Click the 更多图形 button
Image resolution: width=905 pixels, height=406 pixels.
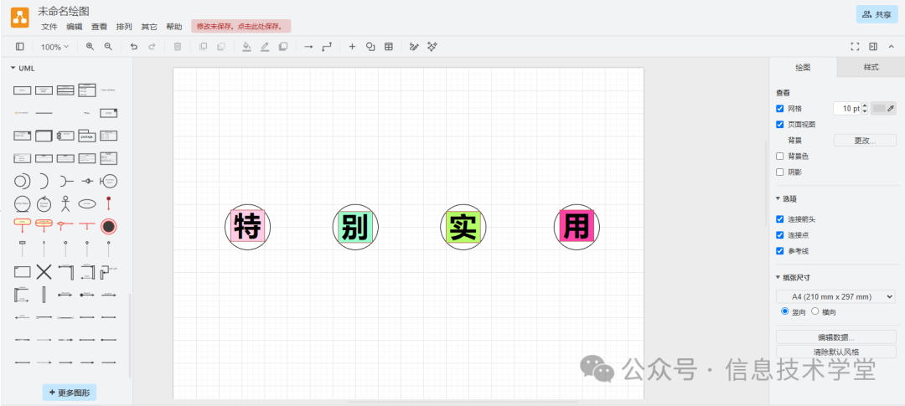click(x=70, y=393)
